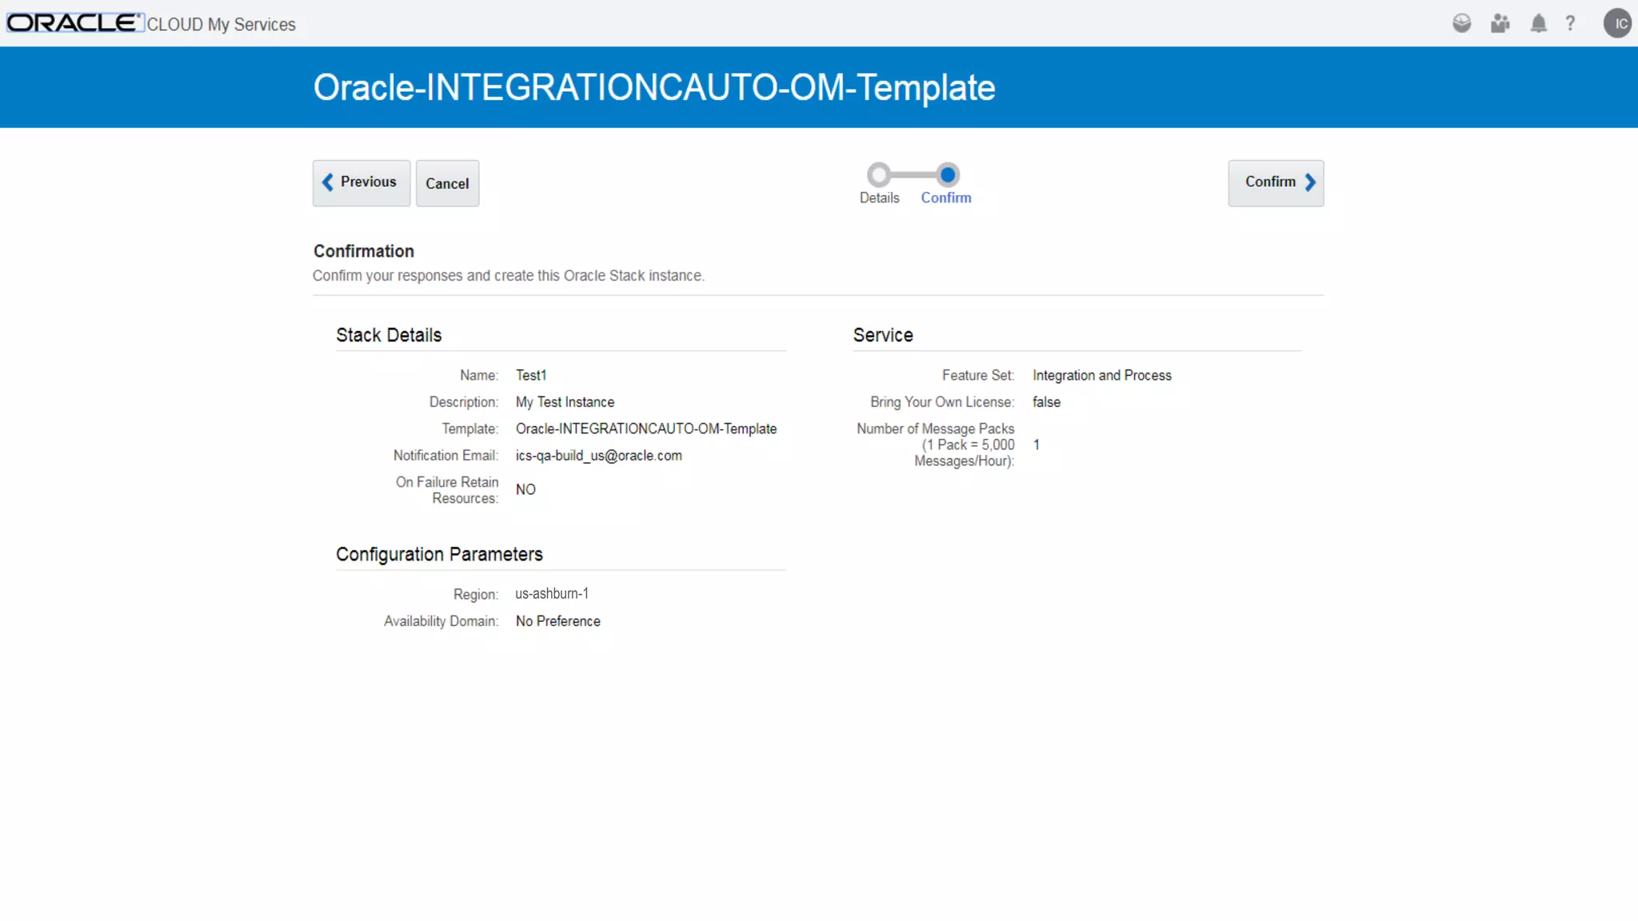Select the Details step circle
Image resolution: width=1638 pixels, height=921 pixels.
[879, 174]
